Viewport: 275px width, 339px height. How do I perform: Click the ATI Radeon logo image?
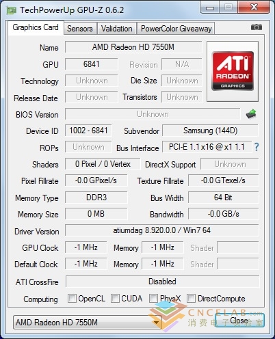233,71
